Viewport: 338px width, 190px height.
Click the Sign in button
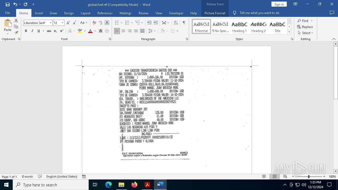[x=279, y=4]
